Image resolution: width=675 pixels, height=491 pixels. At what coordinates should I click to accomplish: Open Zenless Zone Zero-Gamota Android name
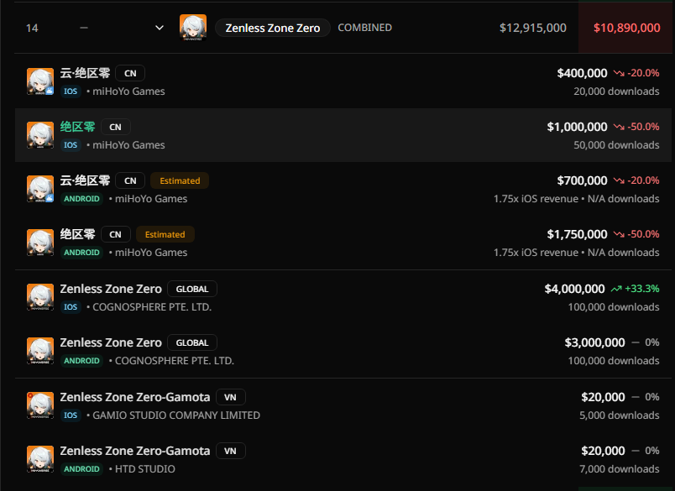point(134,451)
